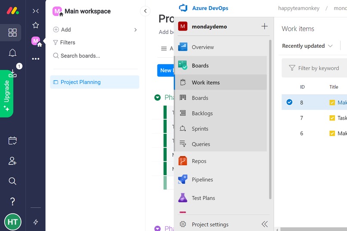
Task: Click the work item ID 6
Action: click(301, 133)
